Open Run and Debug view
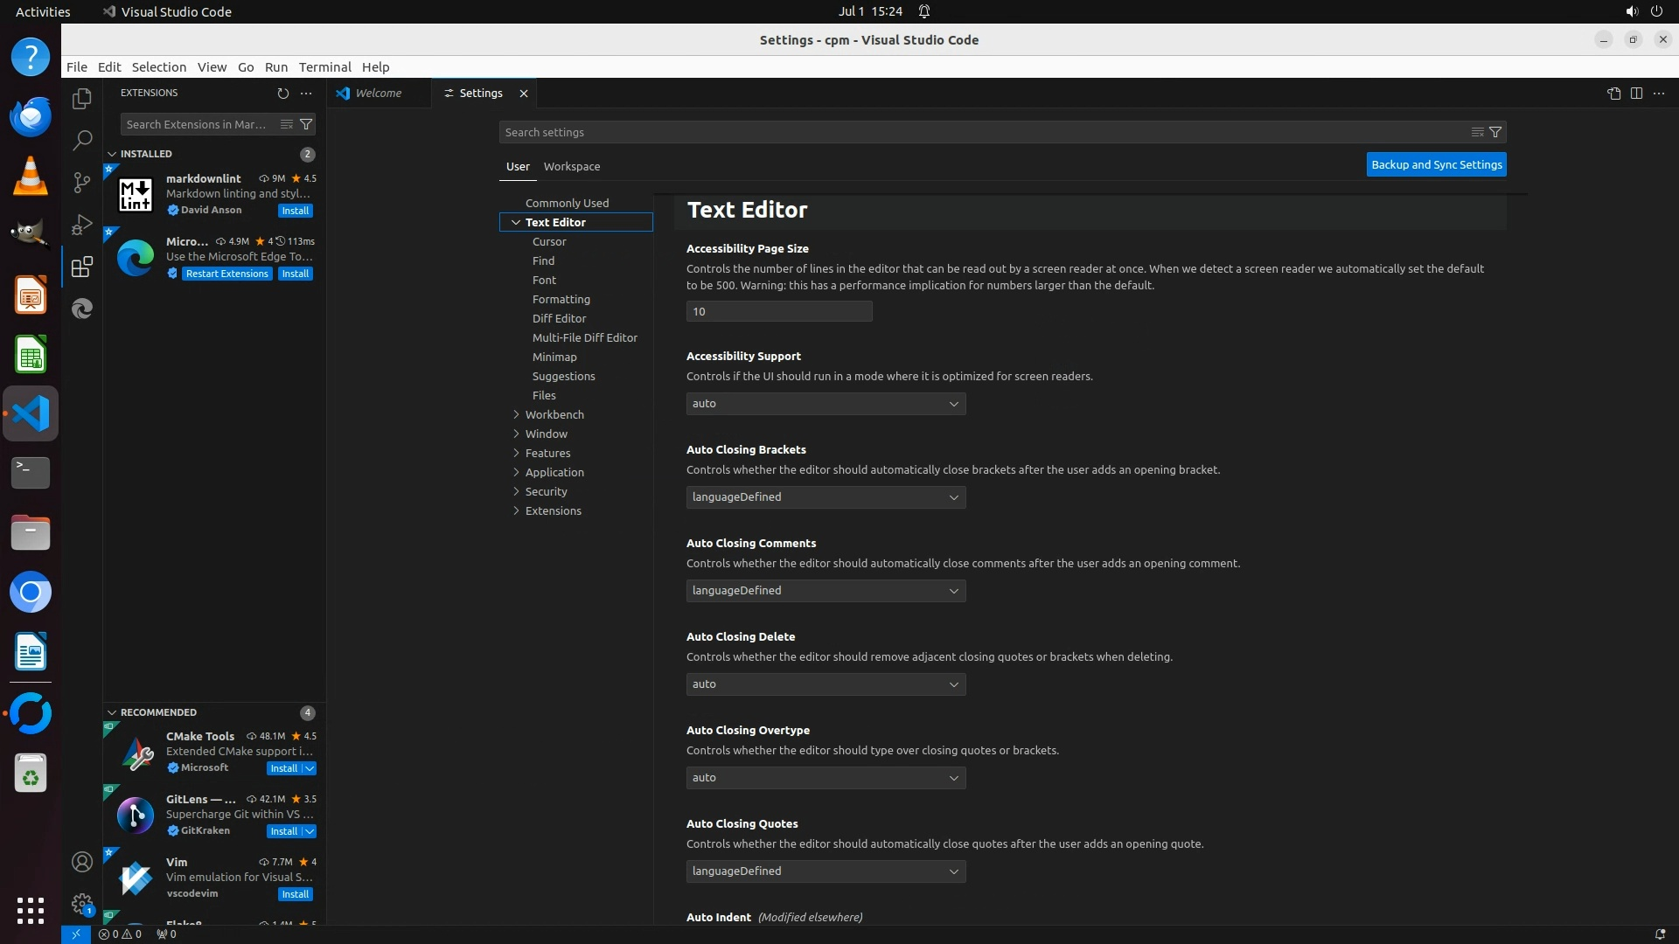Screen dimensions: 1679x944 [x=82, y=225]
